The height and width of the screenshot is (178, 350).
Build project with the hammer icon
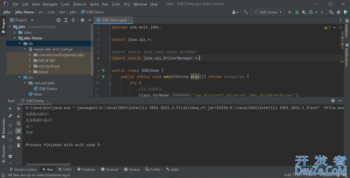point(246,12)
